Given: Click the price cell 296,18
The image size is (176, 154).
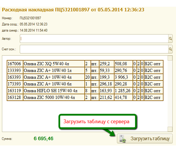Looking at the screenshot, I should point(107,84).
